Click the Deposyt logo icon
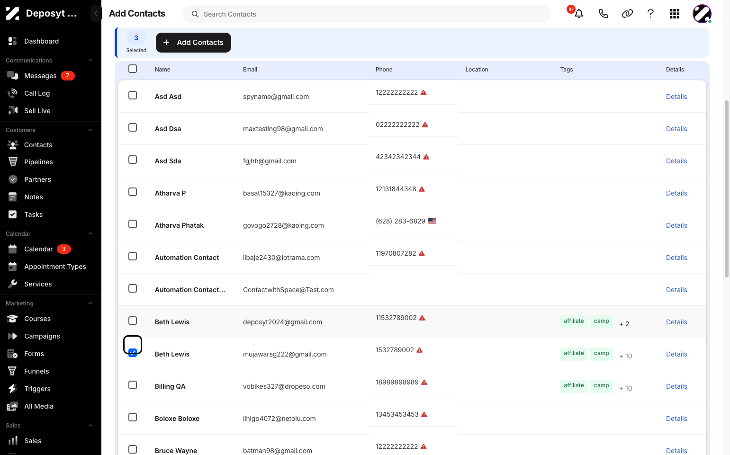This screenshot has width=730, height=455. [13, 13]
